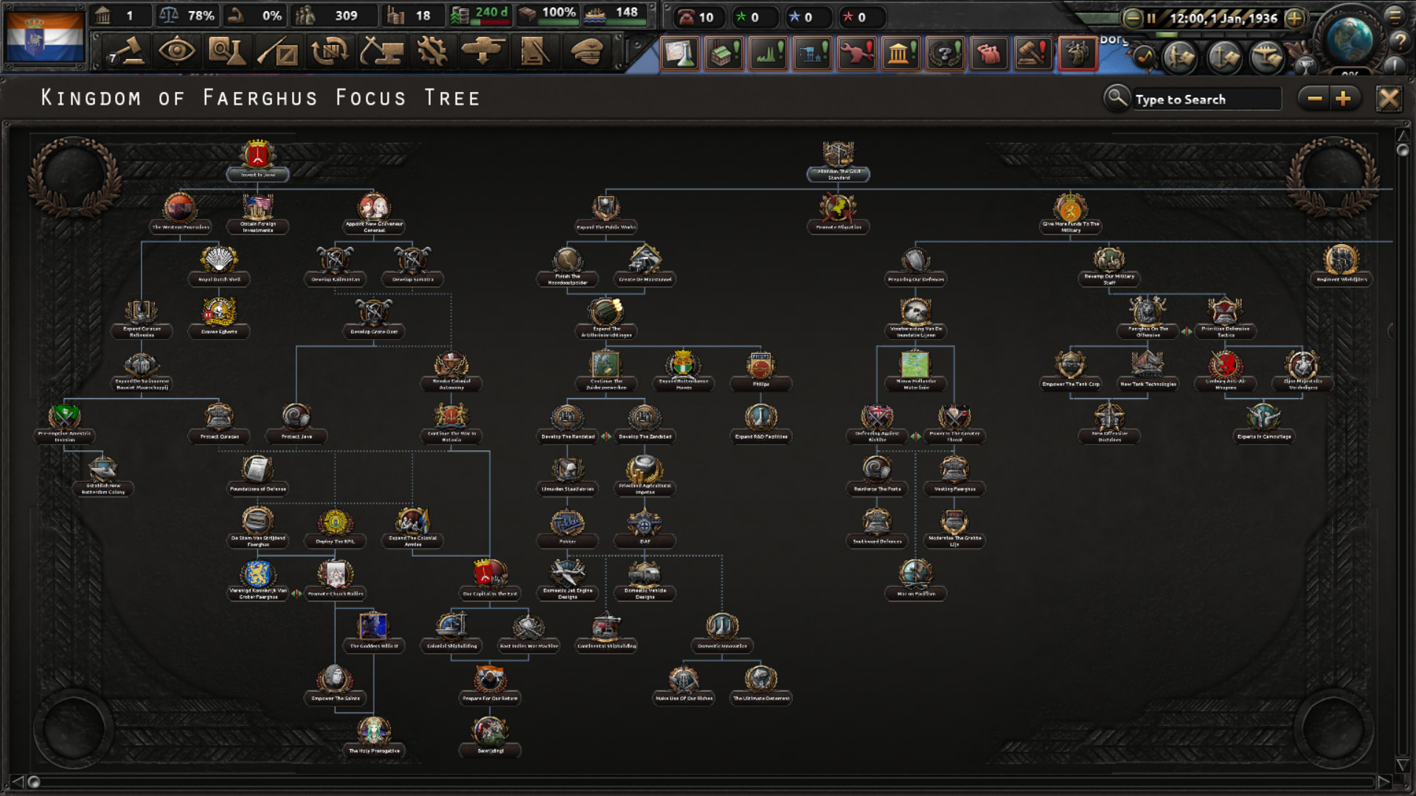Open the trade tab with circular arrows
The image size is (1416, 796).
(x=330, y=52)
